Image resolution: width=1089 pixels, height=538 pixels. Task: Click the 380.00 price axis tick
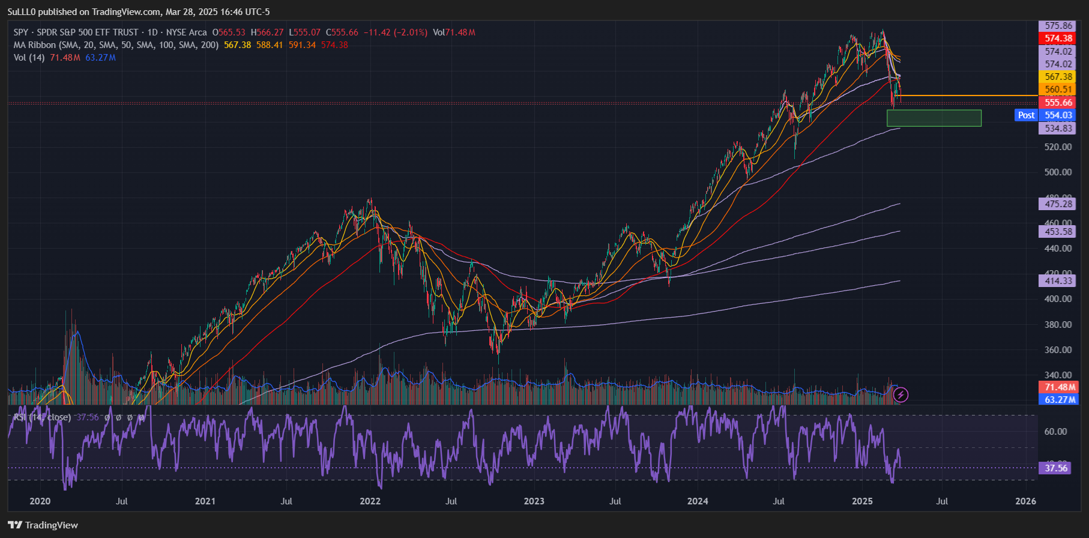click(x=1058, y=324)
